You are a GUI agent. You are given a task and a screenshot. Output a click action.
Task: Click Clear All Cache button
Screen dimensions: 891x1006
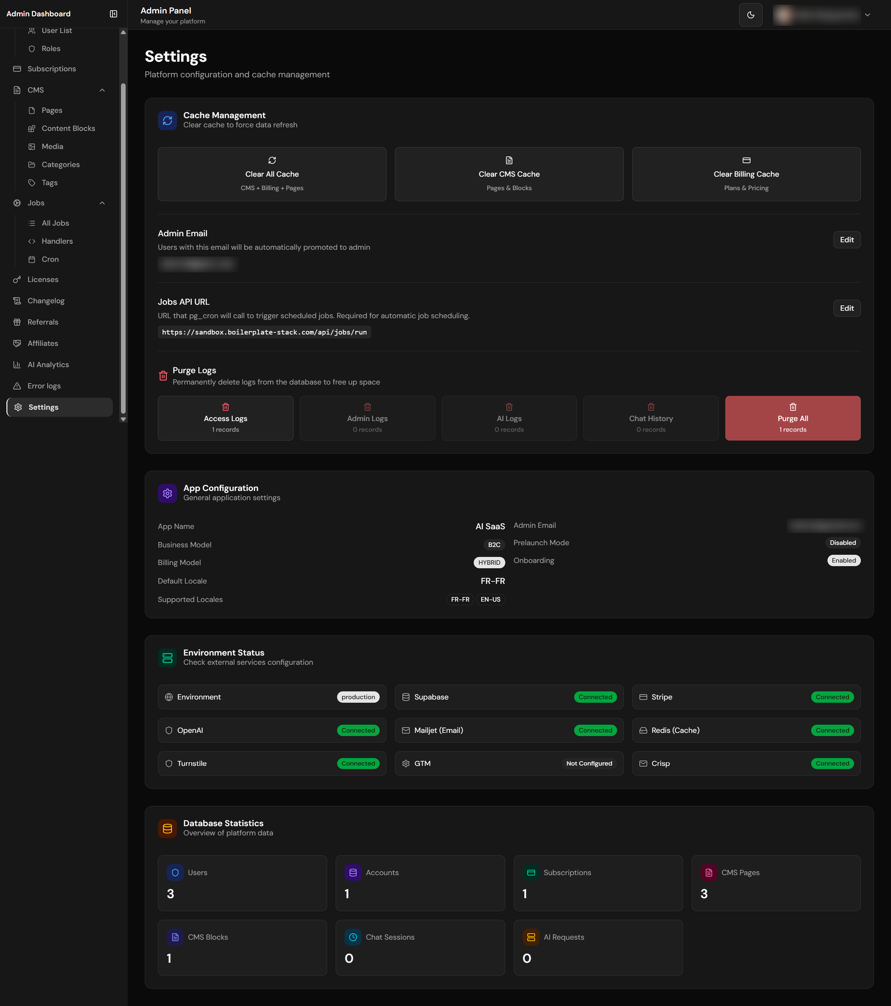(x=272, y=174)
